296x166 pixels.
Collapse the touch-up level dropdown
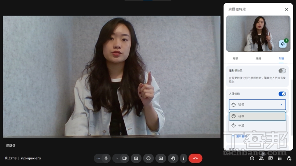tap(257, 105)
